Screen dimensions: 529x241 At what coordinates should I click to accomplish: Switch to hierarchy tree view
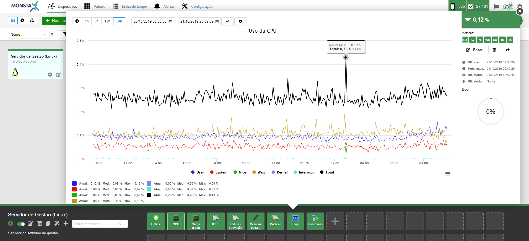click(x=32, y=20)
